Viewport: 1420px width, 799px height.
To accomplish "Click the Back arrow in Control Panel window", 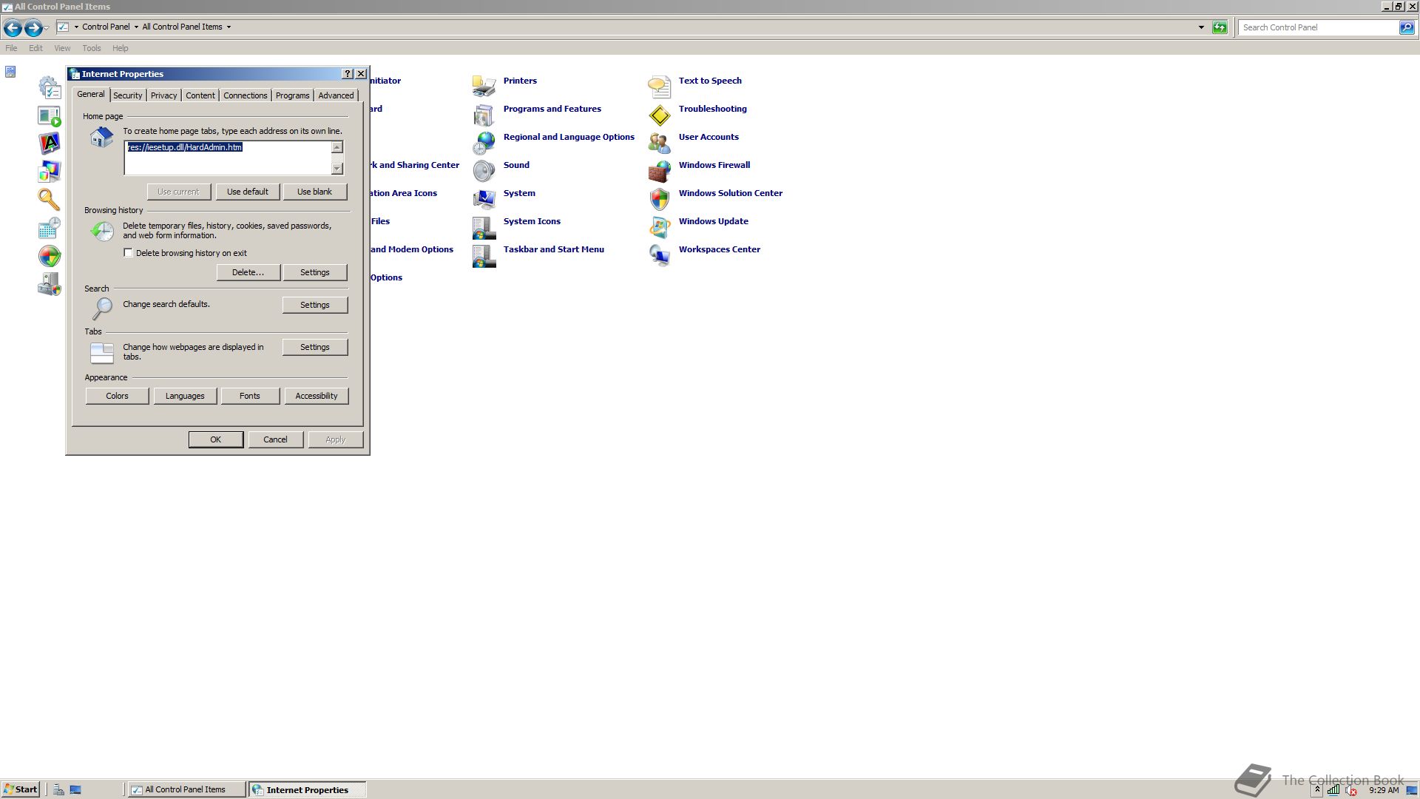I will pyautogui.click(x=13, y=28).
